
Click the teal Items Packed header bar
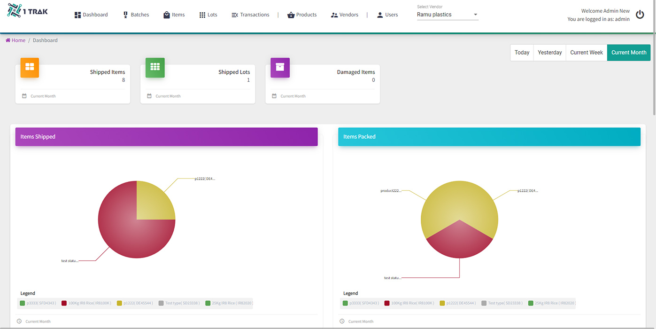(489, 137)
